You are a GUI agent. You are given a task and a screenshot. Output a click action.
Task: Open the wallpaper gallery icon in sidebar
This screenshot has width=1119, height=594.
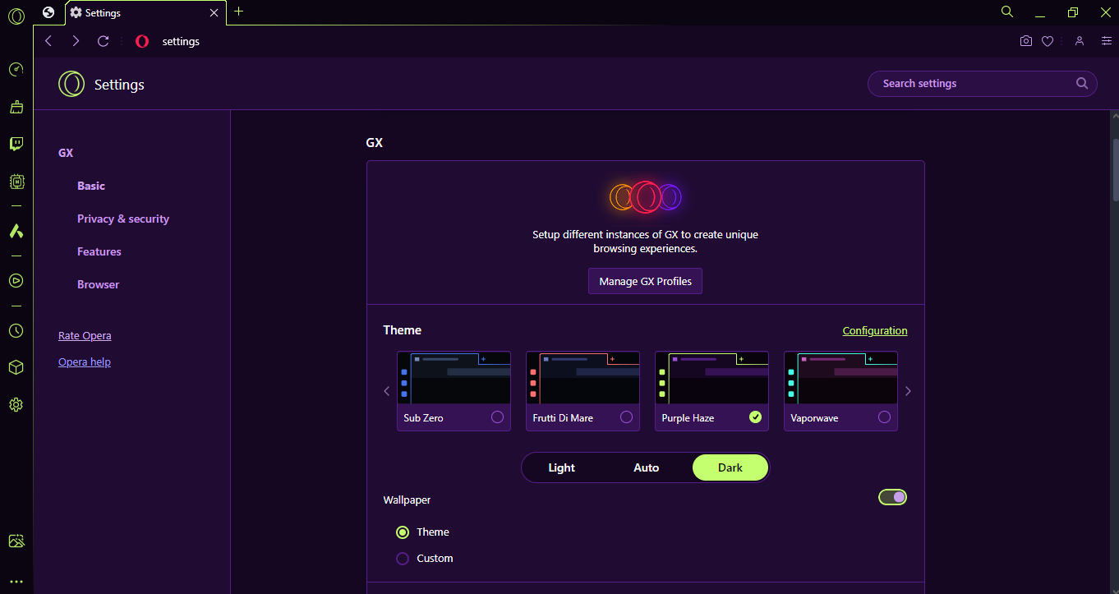[16, 541]
